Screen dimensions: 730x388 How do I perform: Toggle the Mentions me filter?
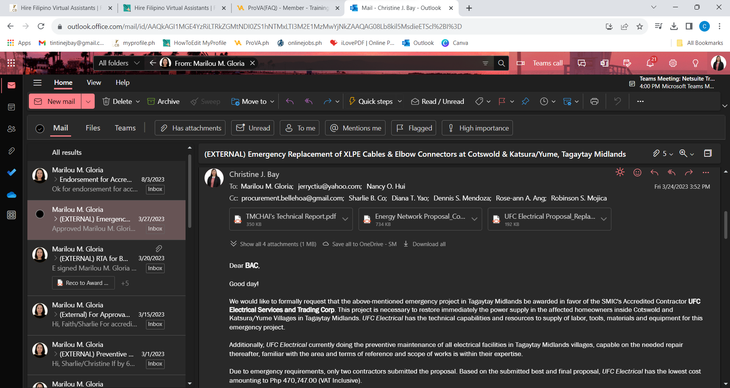(x=355, y=128)
